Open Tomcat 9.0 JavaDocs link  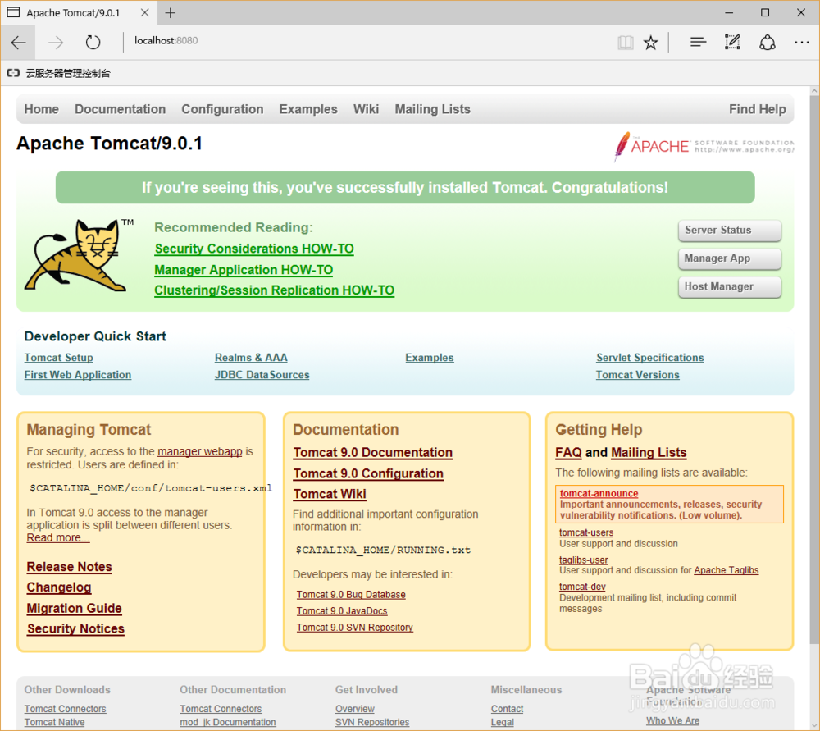point(342,610)
